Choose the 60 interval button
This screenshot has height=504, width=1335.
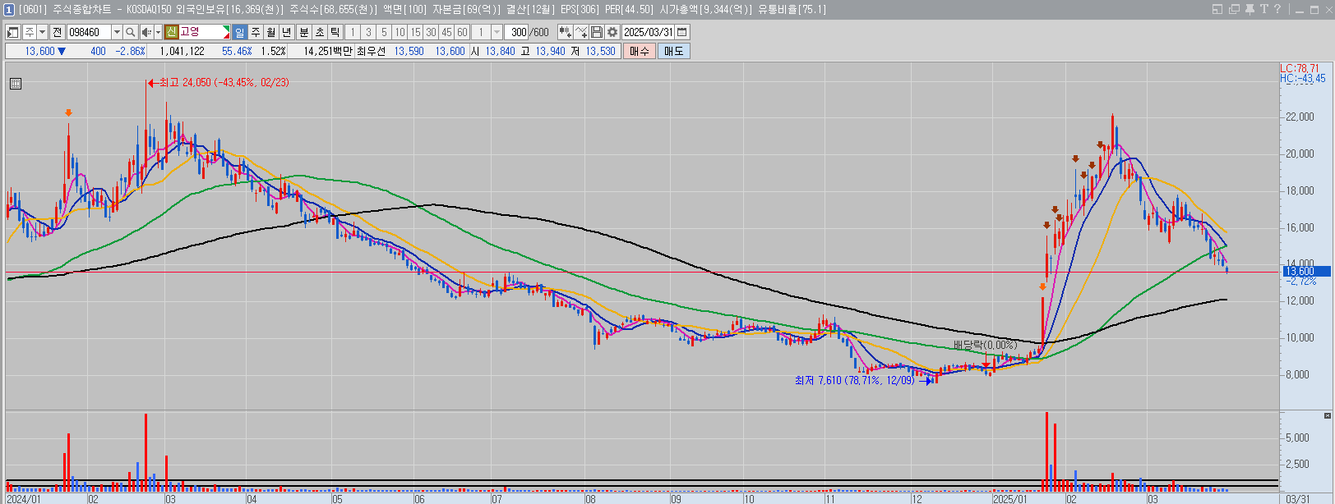click(x=462, y=32)
